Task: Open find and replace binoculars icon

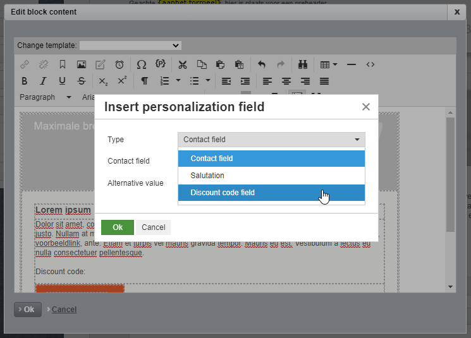Action: tap(302, 64)
